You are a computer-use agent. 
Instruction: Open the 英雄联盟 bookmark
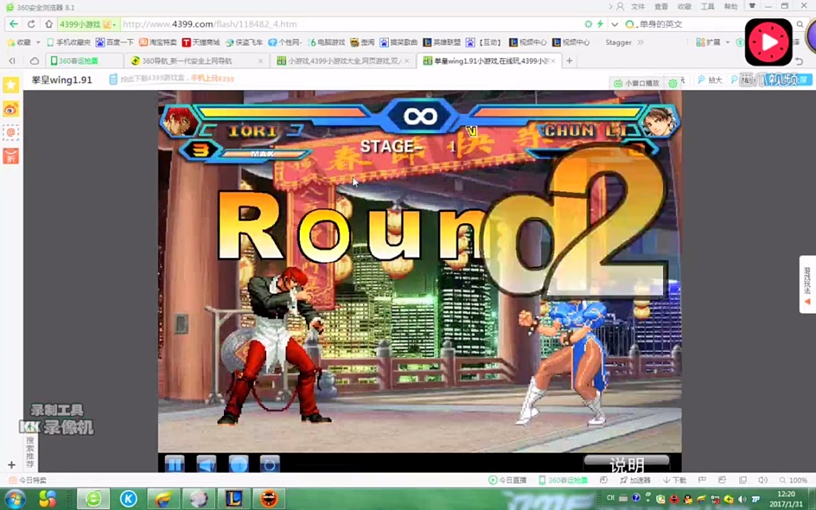441,42
